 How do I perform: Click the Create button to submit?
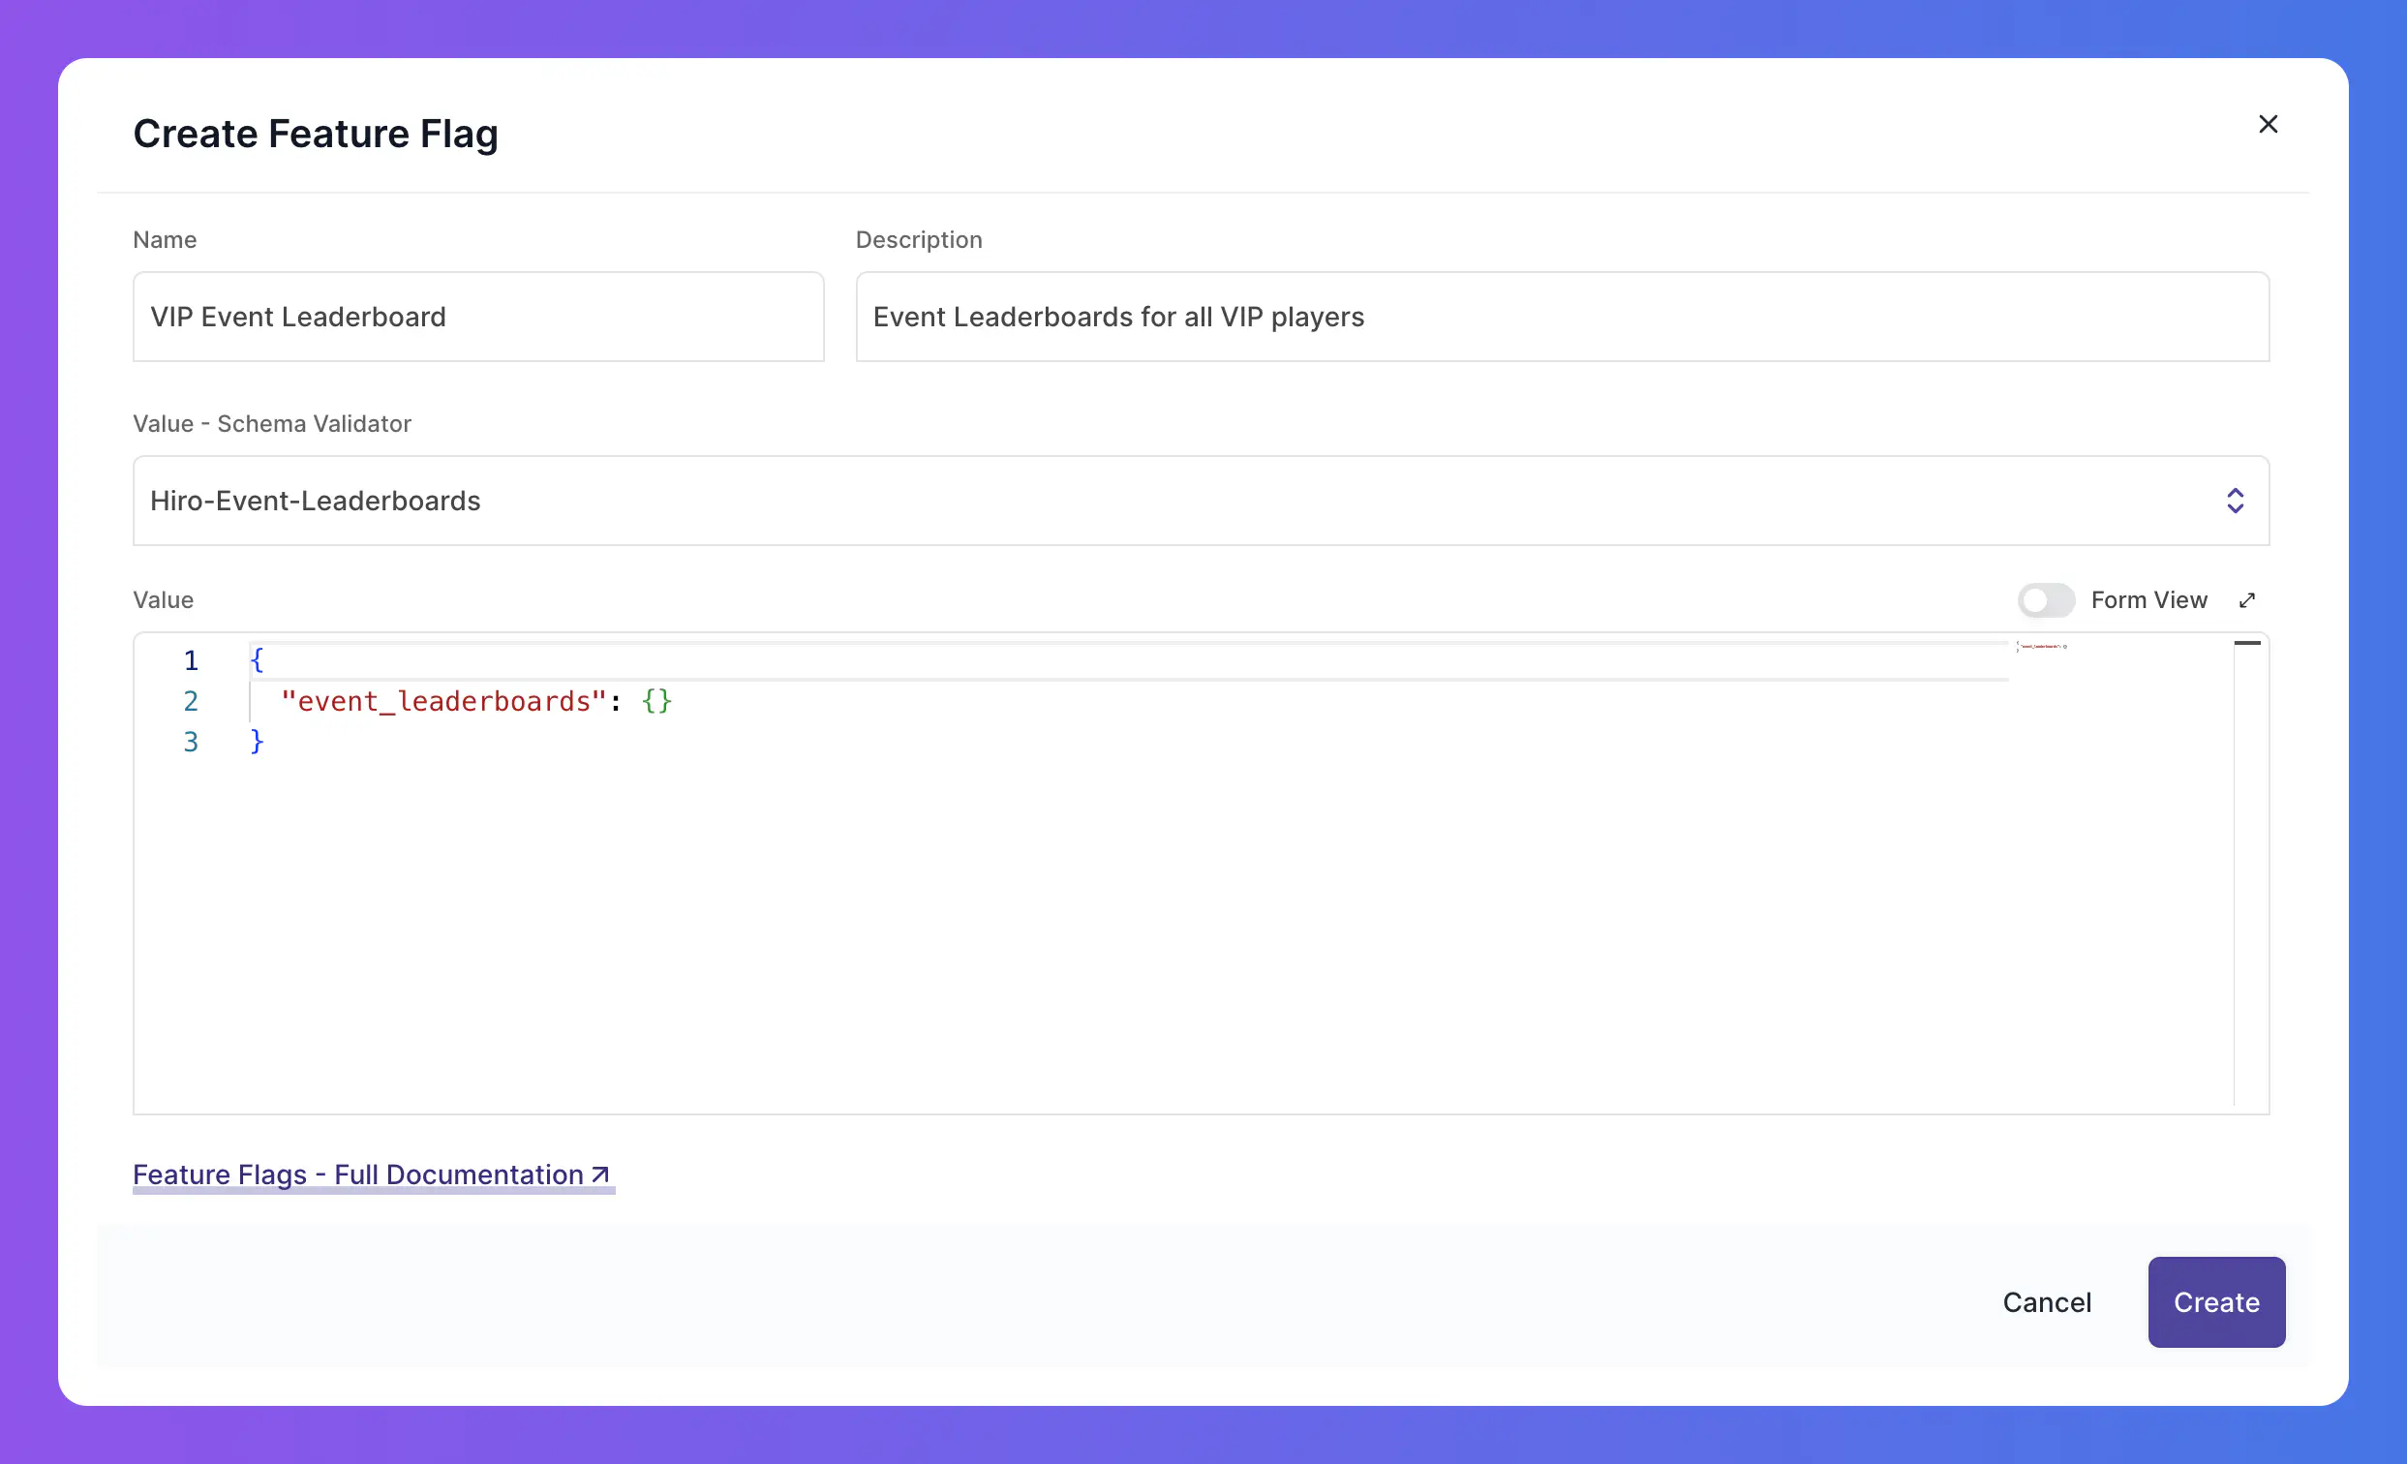pos(2216,1302)
